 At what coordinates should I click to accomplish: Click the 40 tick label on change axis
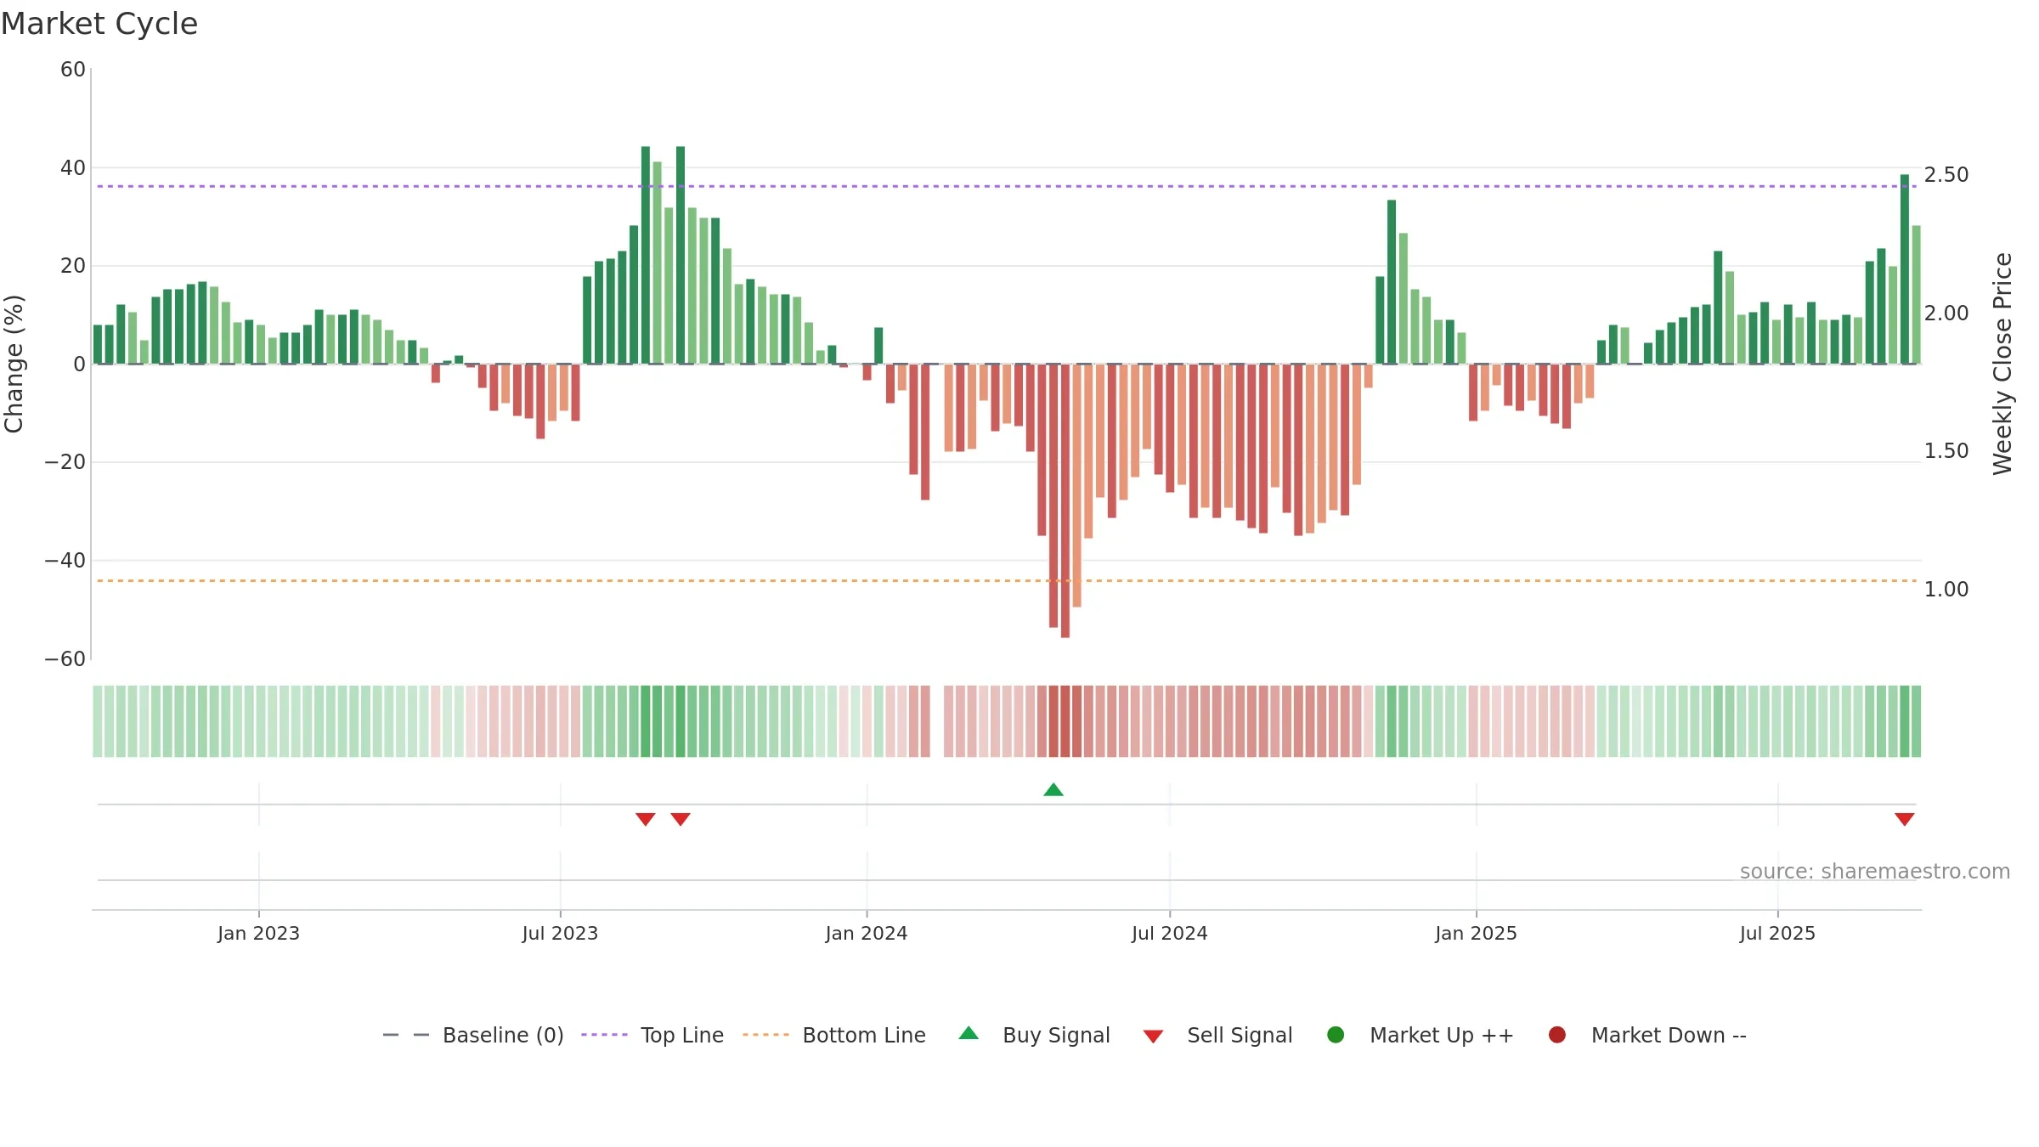tap(73, 168)
